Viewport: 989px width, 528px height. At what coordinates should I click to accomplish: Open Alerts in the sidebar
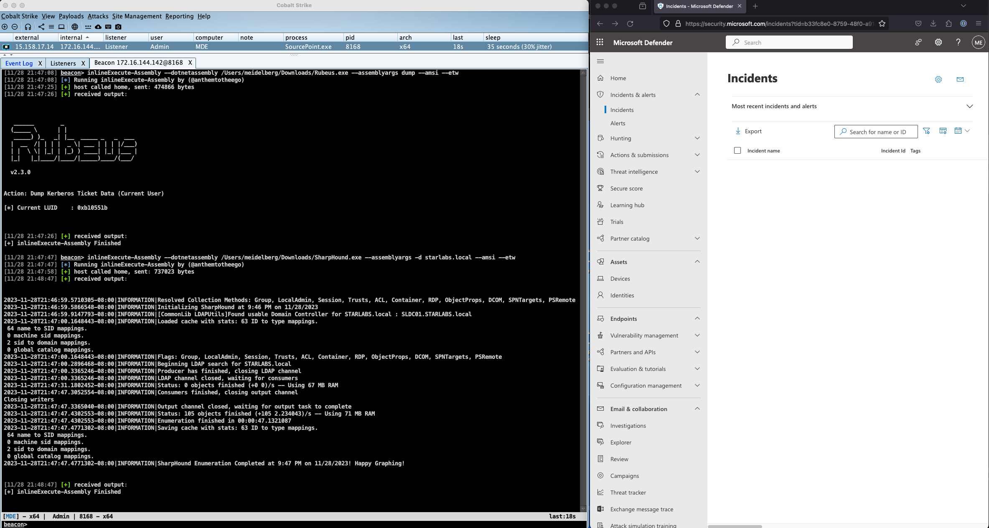click(618, 123)
